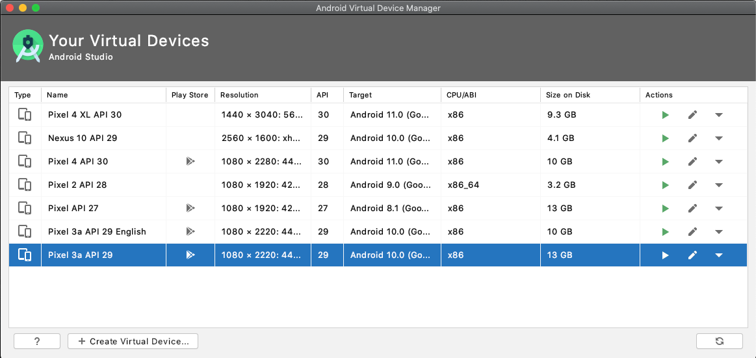Edit Nexus 10 API 29 with pencil icon
Viewport: 756px width, 358px height.
692,138
